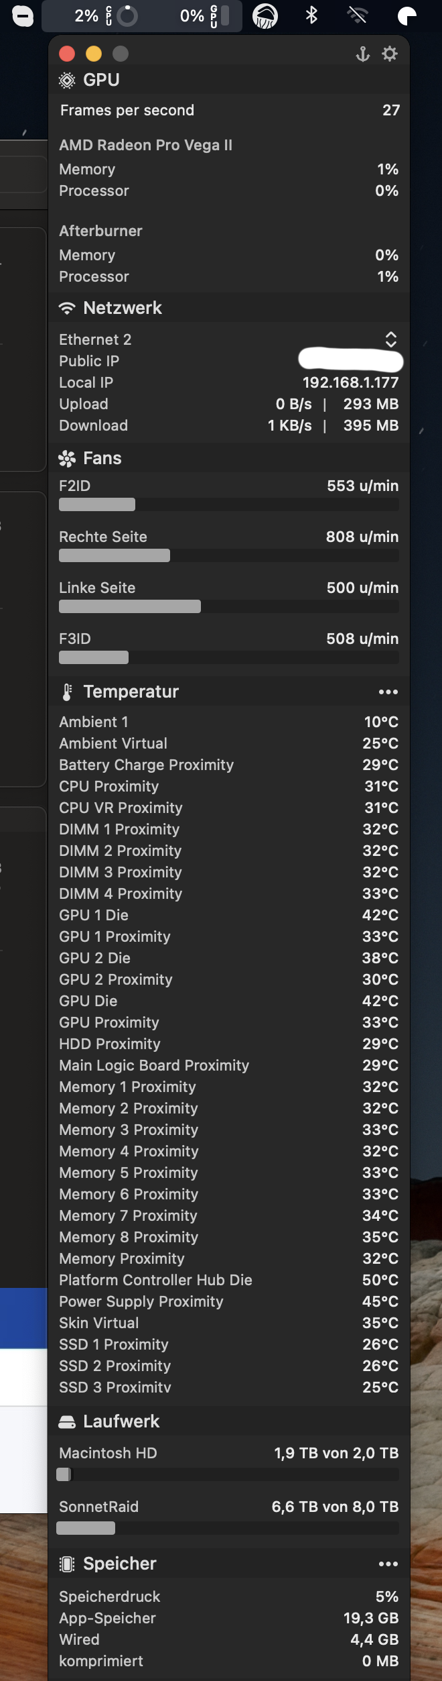Click the Netzwerk Wi-Fi icon
The width and height of the screenshot is (442, 1681).
[x=67, y=308]
